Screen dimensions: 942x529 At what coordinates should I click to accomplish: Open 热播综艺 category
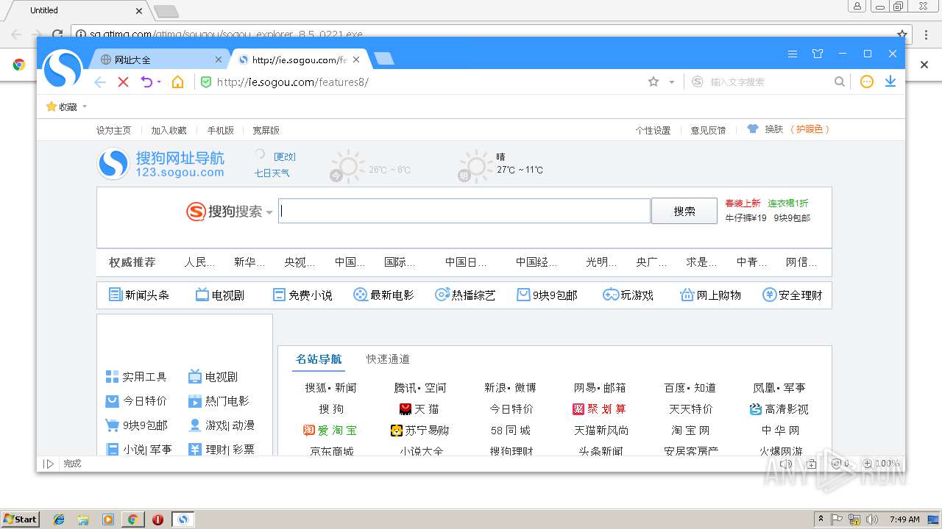(x=466, y=295)
